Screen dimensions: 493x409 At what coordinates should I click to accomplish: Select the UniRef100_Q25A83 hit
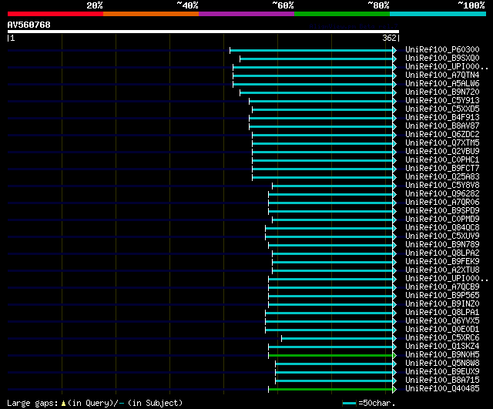tap(442, 177)
